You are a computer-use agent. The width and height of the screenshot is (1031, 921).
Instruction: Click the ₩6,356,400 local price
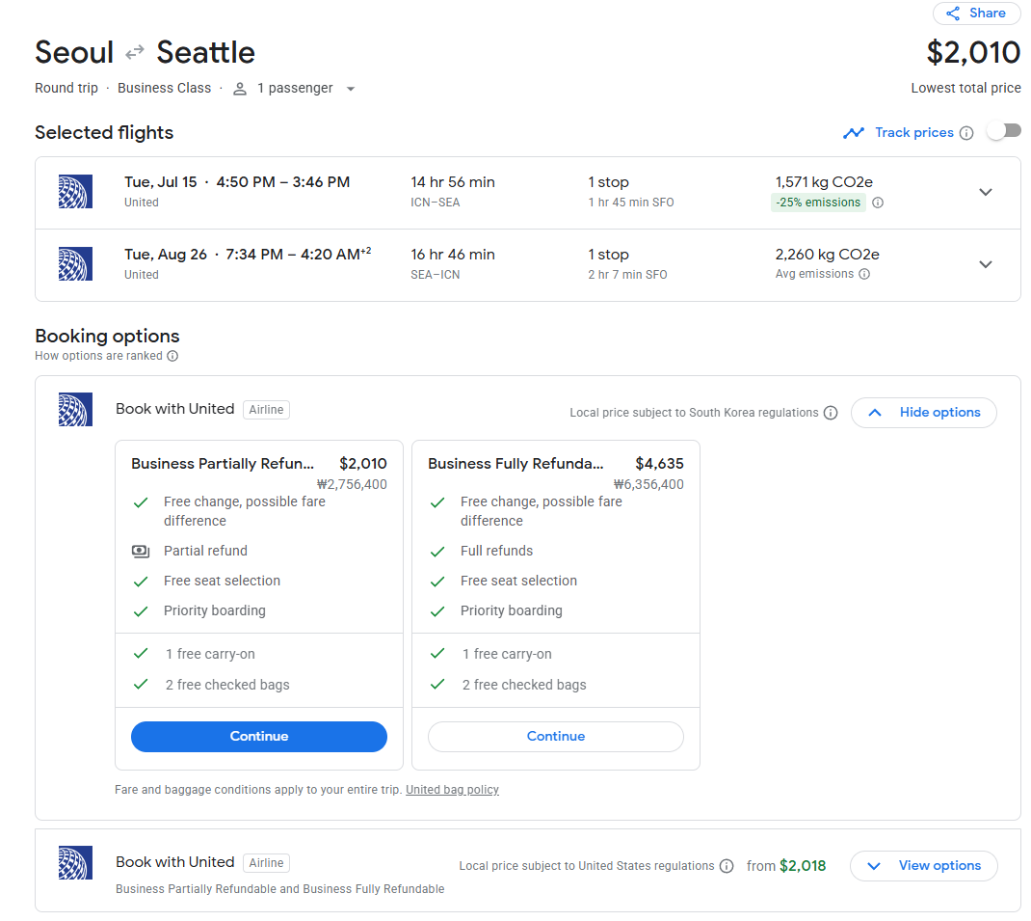[x=648, y=484]
